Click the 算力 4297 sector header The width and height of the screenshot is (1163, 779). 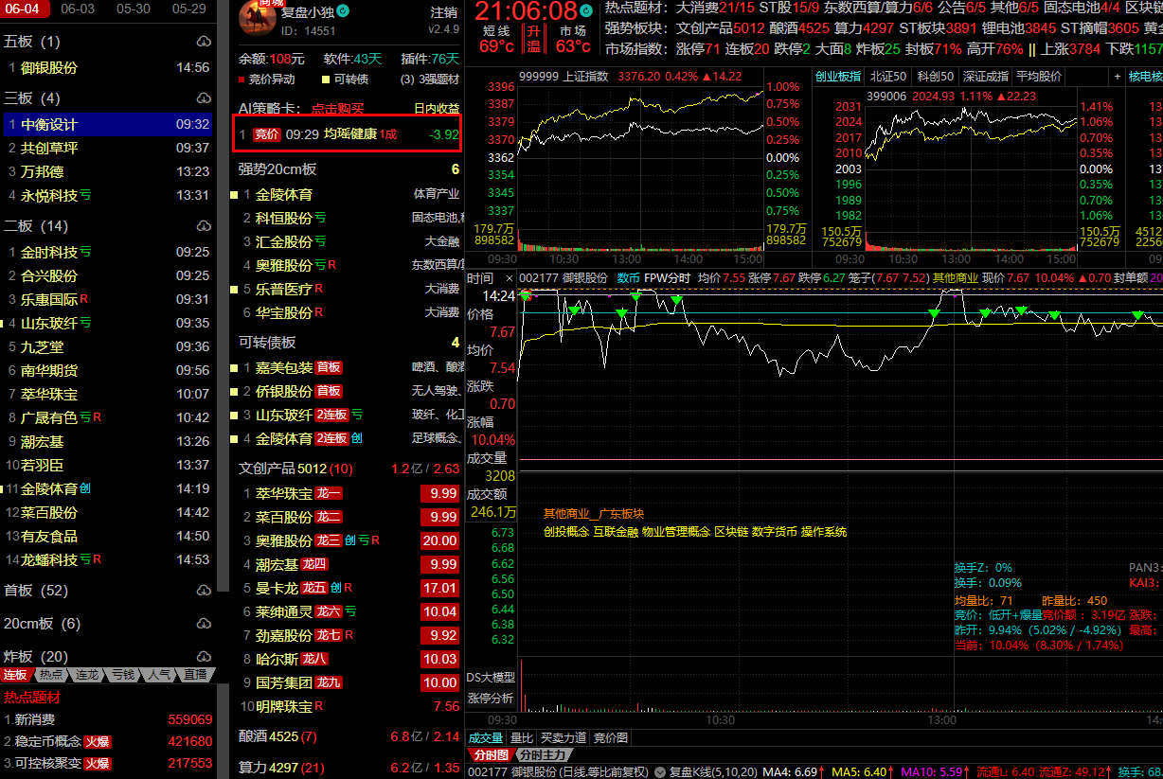pos(281,768)
